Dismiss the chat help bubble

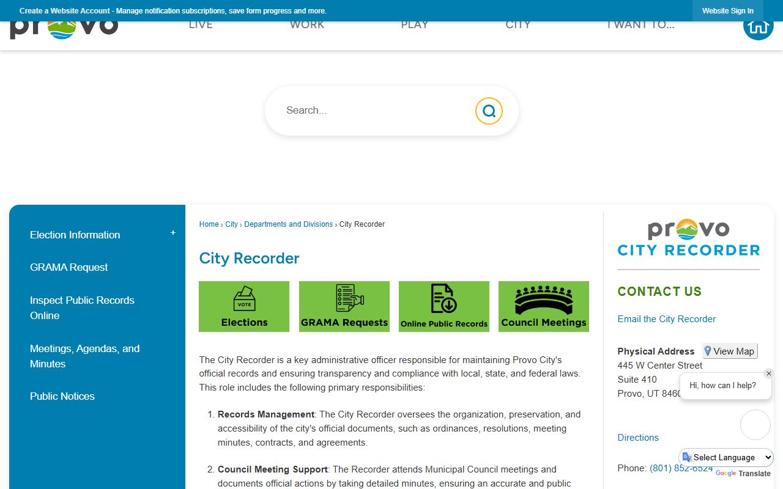click(769, 373)
